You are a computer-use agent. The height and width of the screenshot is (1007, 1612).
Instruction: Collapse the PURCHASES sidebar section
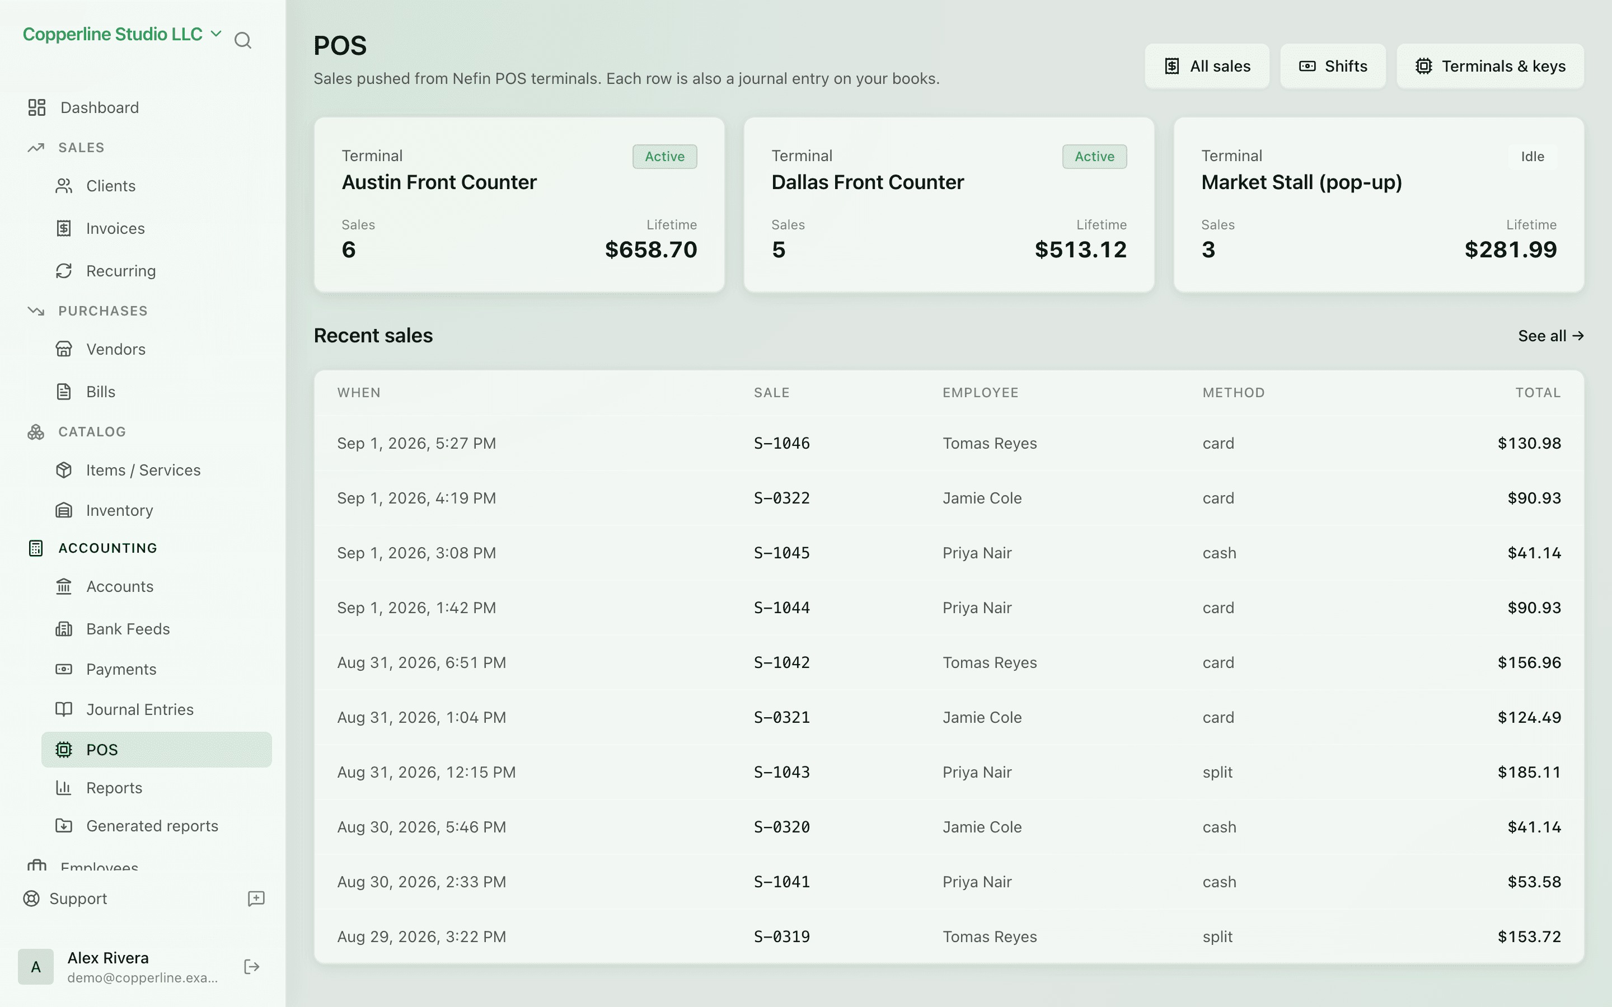(102, 311)
